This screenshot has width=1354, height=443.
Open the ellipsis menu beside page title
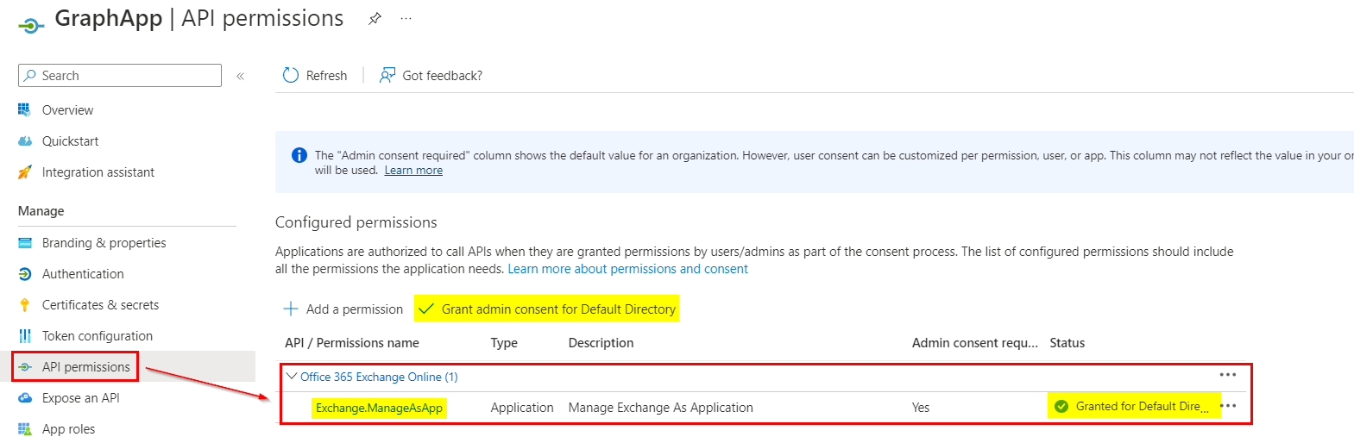(x=406, y=19)
